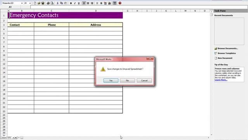The width and height of the screenshot is (248, 140).
Task: Click the Easy Calc calculator icon
Action: point(105,3)
